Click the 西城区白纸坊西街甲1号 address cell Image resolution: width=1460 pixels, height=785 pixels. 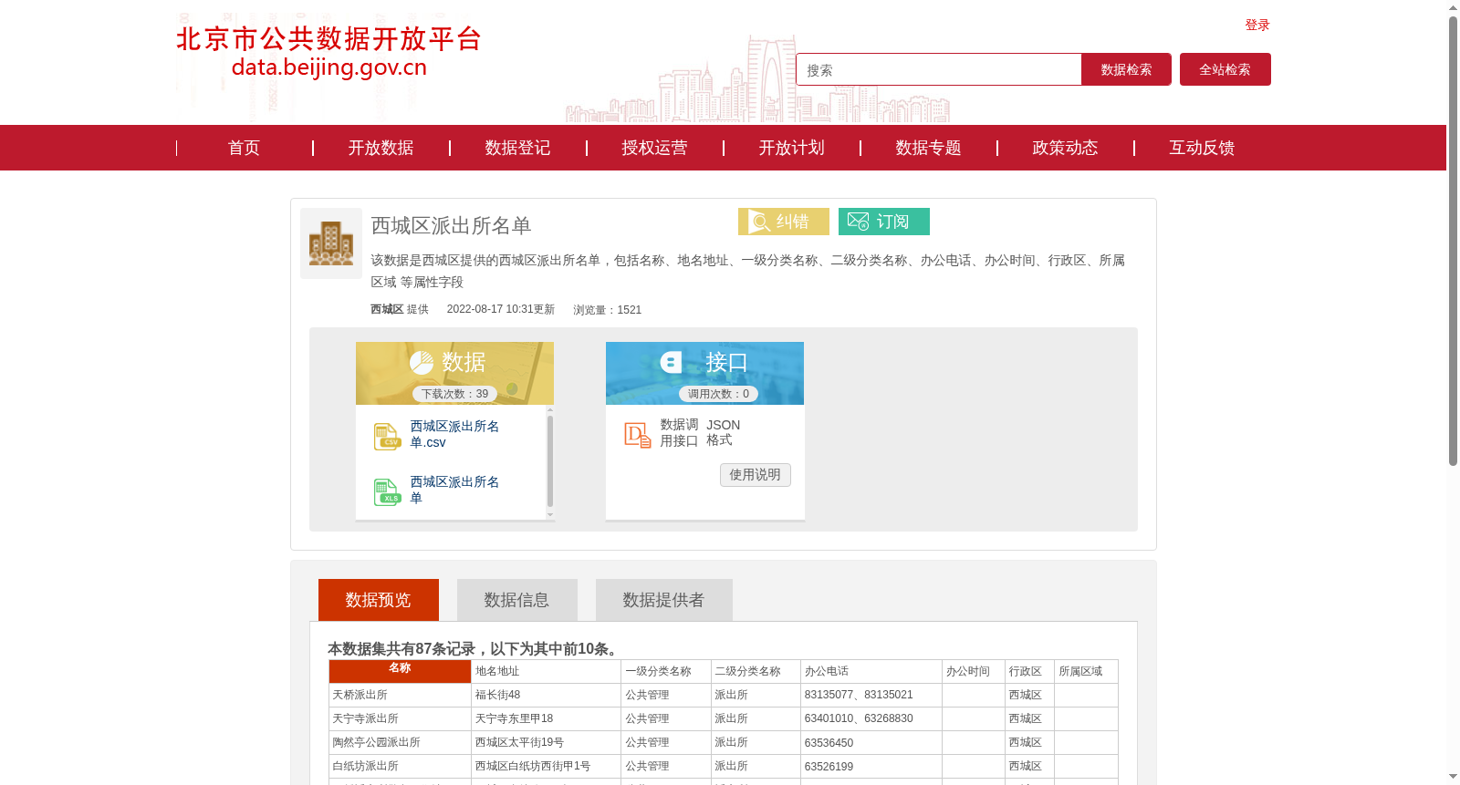click(546, 767)
